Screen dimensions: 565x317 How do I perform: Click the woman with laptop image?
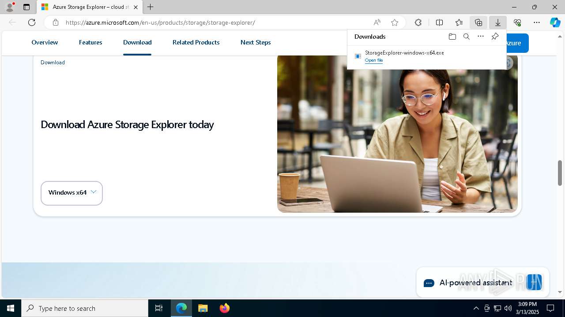(397, 134)
